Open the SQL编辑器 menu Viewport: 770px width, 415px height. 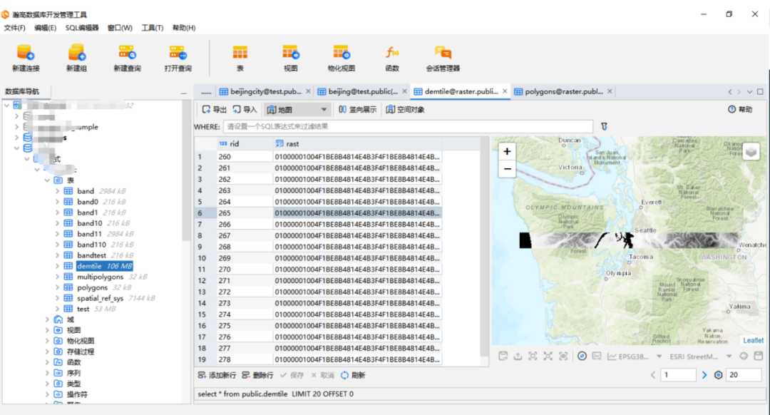pyautogui.click(x=82, y=28)
